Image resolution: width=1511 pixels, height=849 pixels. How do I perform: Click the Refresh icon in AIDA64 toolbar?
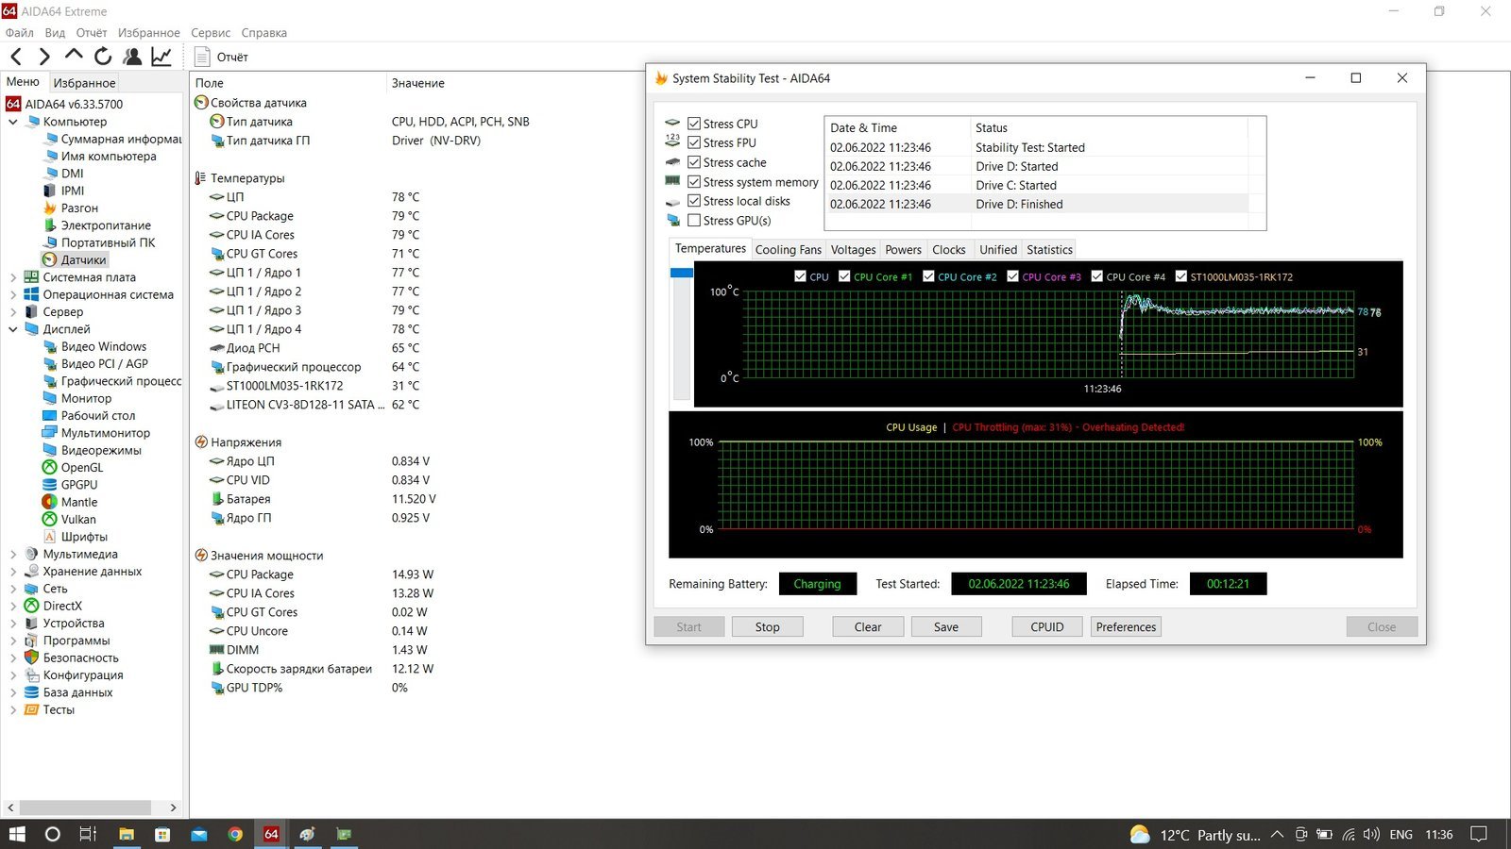click(103, 58)
